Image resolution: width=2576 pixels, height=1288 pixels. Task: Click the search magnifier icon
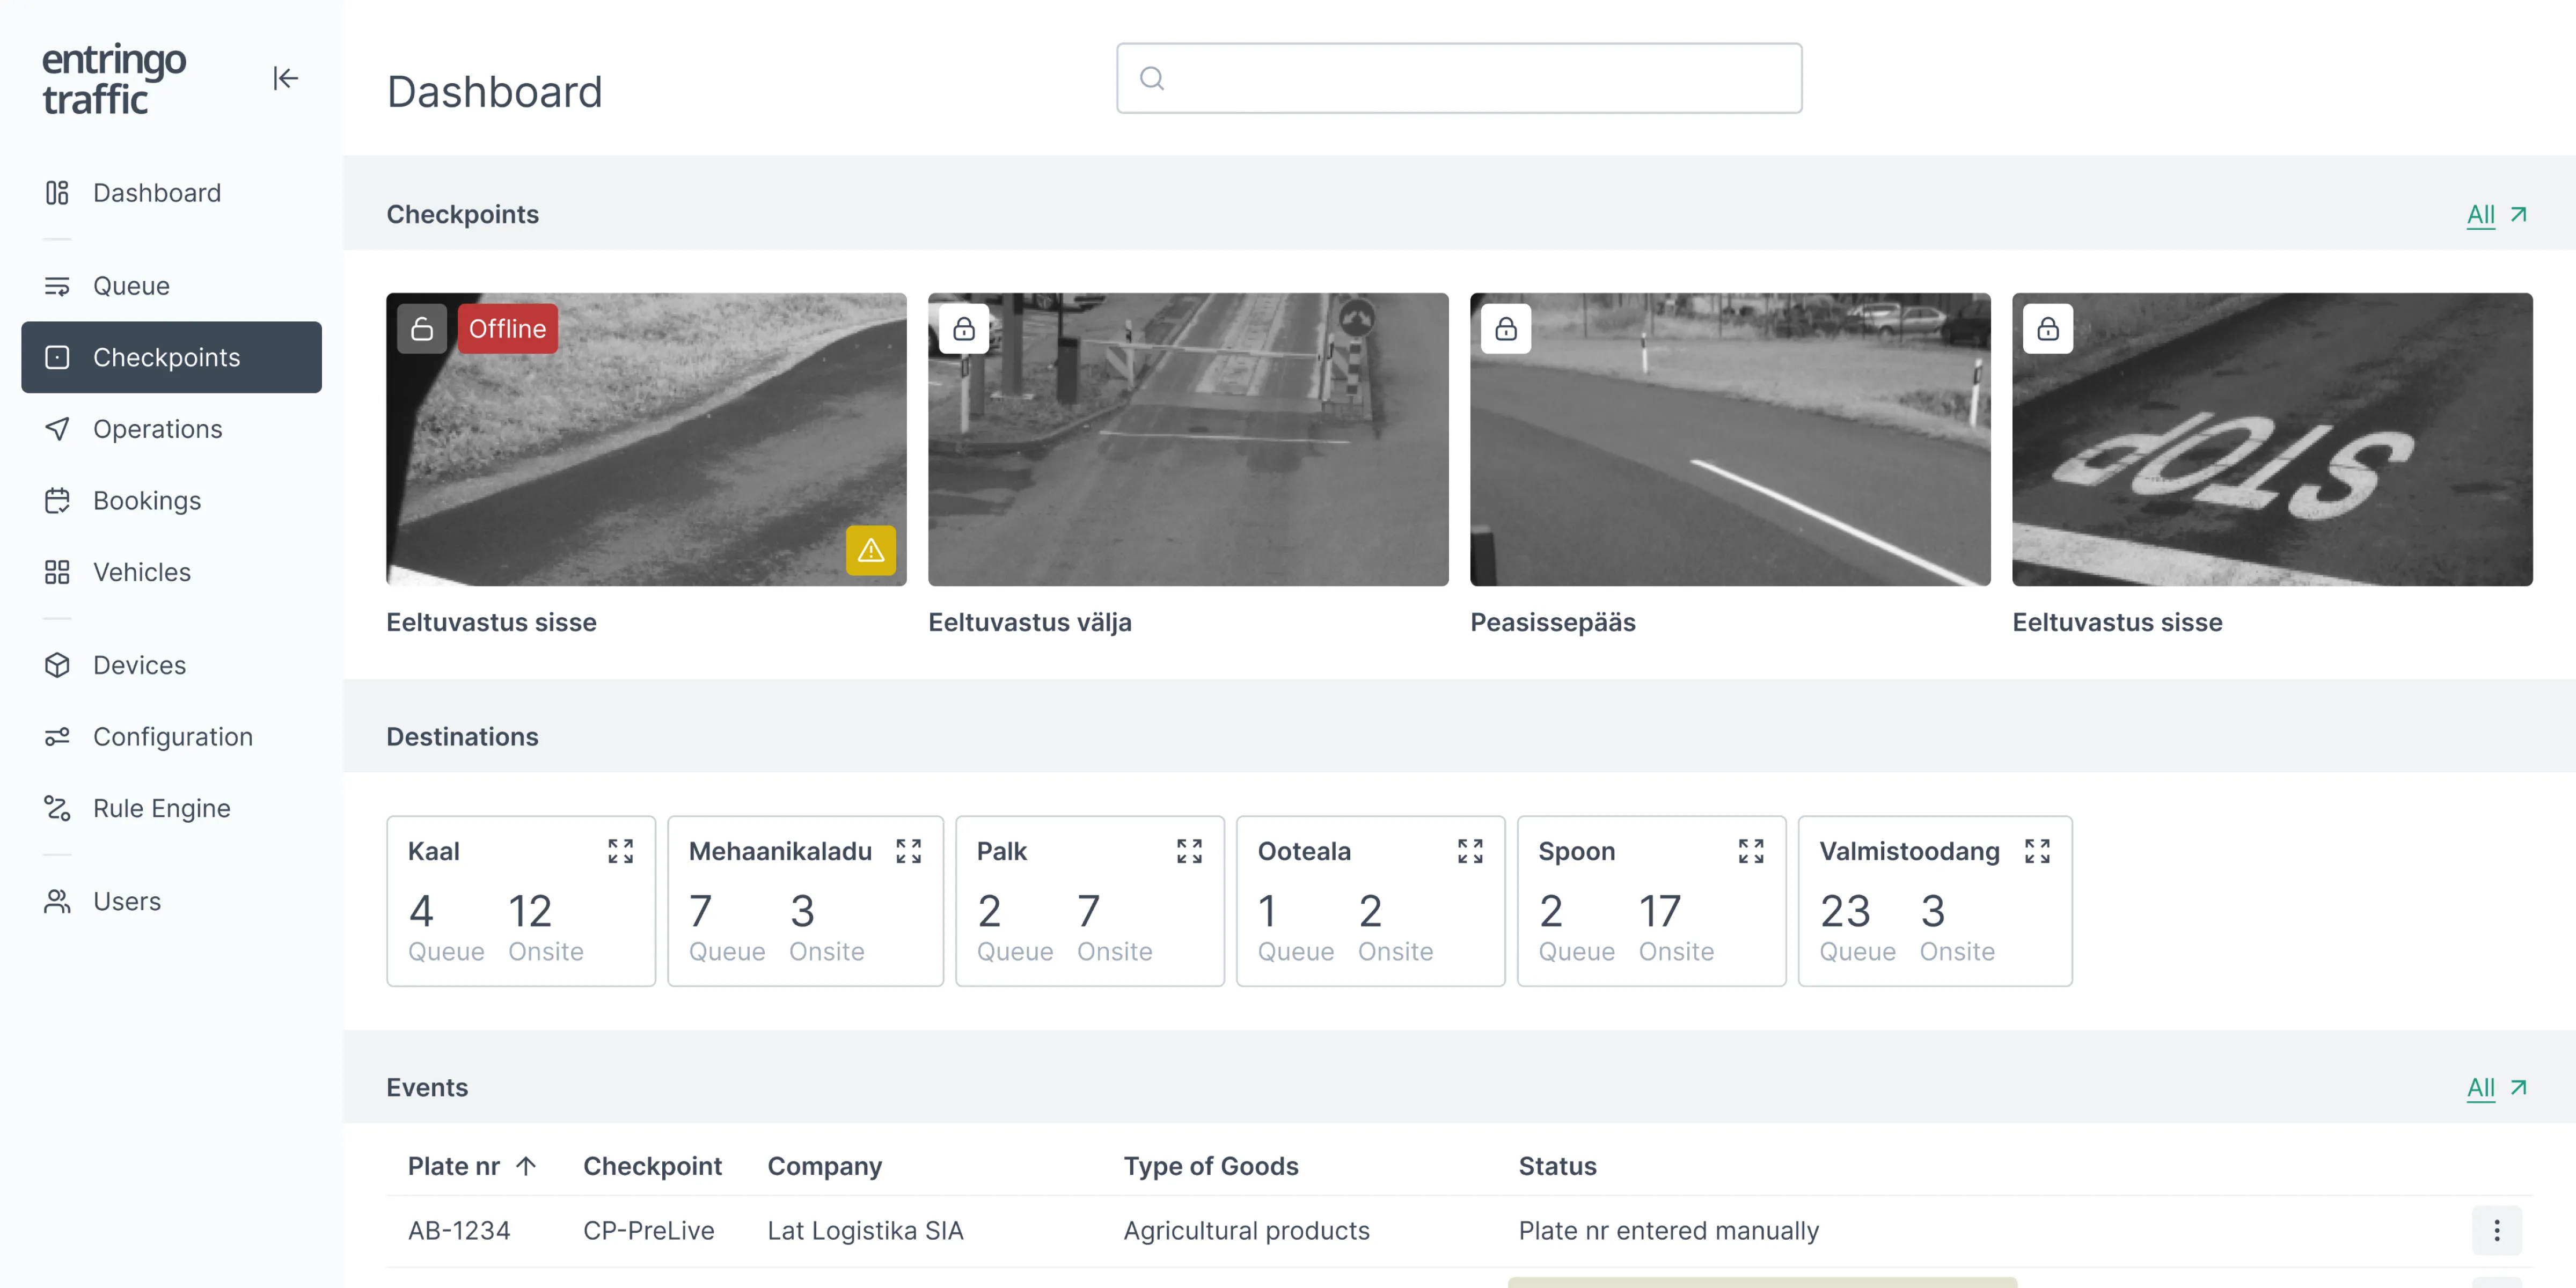point(1152,78)
